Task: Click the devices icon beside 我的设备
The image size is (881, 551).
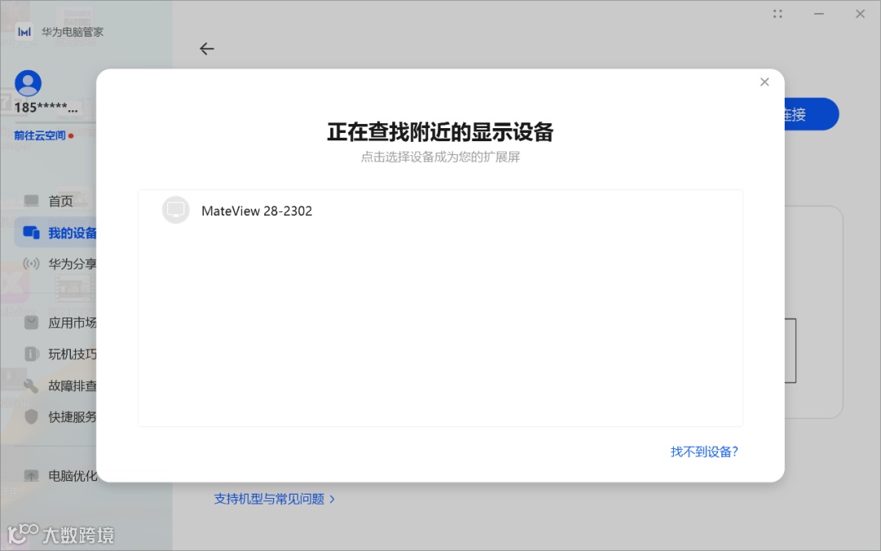Action: point(32,232)
